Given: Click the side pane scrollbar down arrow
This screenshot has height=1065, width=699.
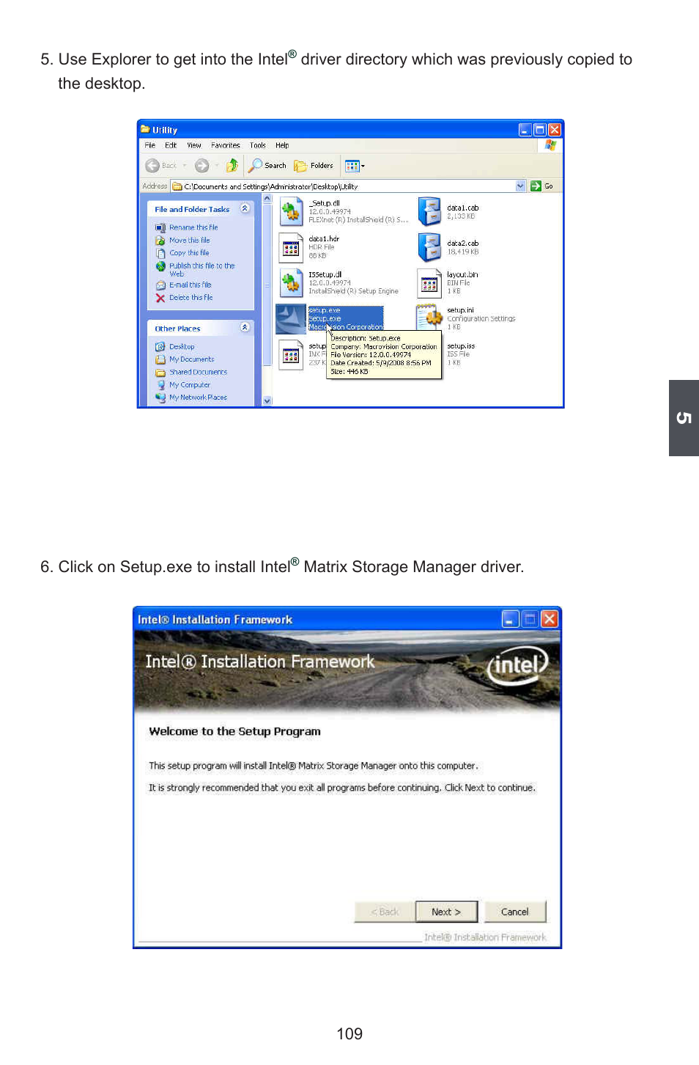Looking at the screenshot, I should (267, 401).
